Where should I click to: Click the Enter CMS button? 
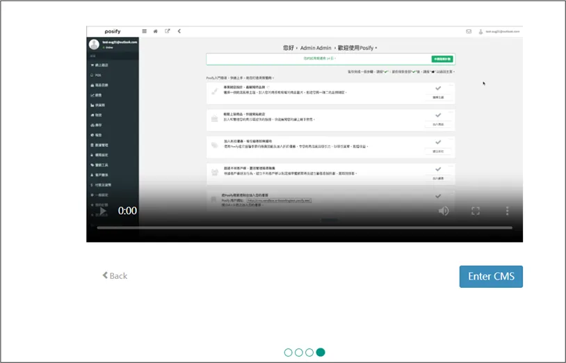pyautogui.click(x=491, y=276)
